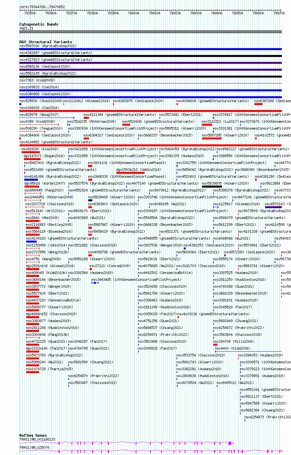Select variant esv8840 (Ahn2009)
This screenshot has height=455, width=291.
coord(43,218)
